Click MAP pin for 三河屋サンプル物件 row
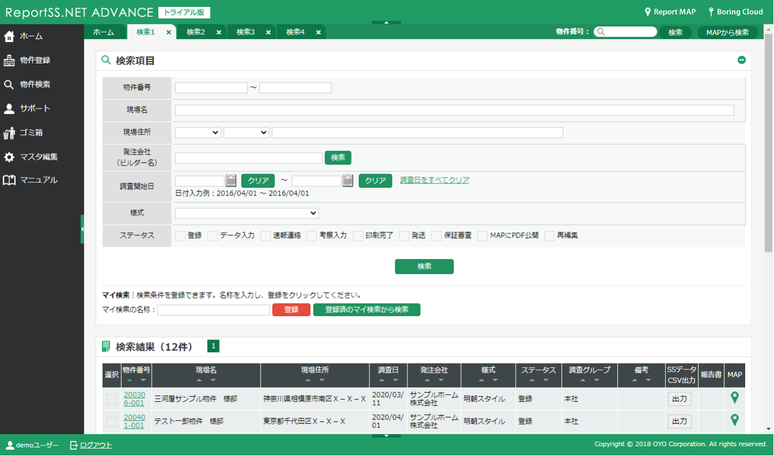 (734, 398)
